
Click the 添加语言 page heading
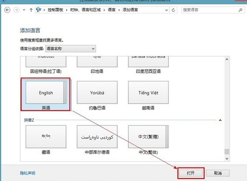30,30
